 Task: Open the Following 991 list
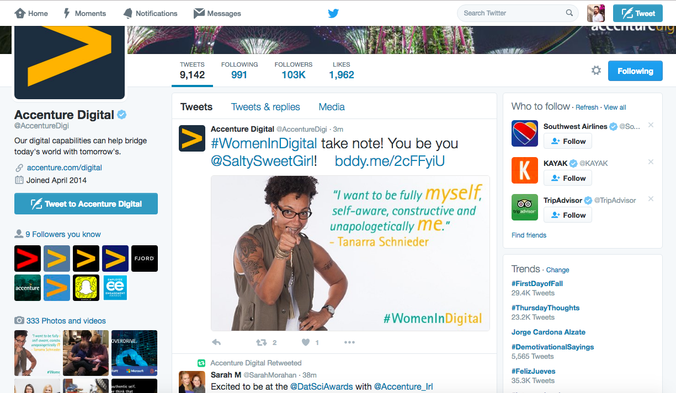239,71
